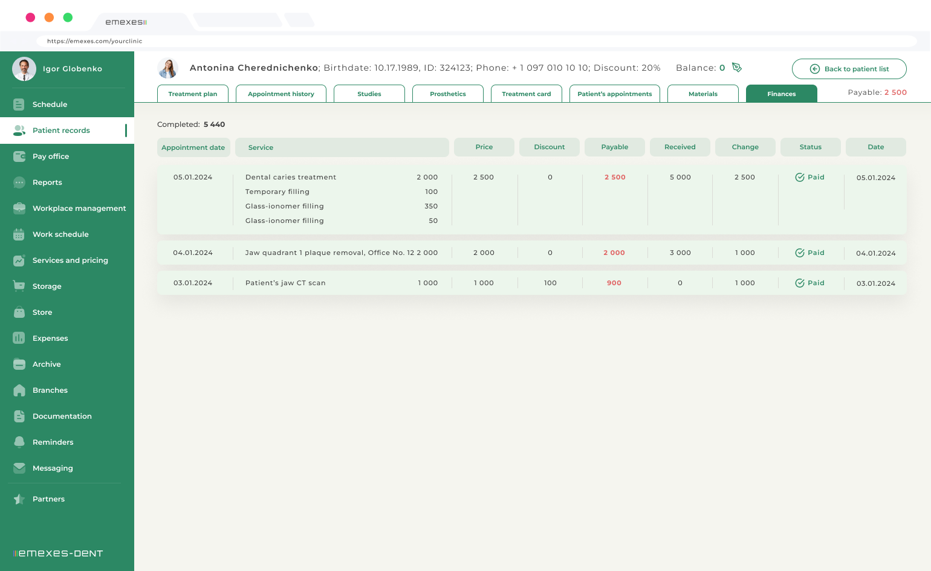The height and width of the screenshot is (571, 931).
Task: Click the Price column header
Action: tap(484, 147)
